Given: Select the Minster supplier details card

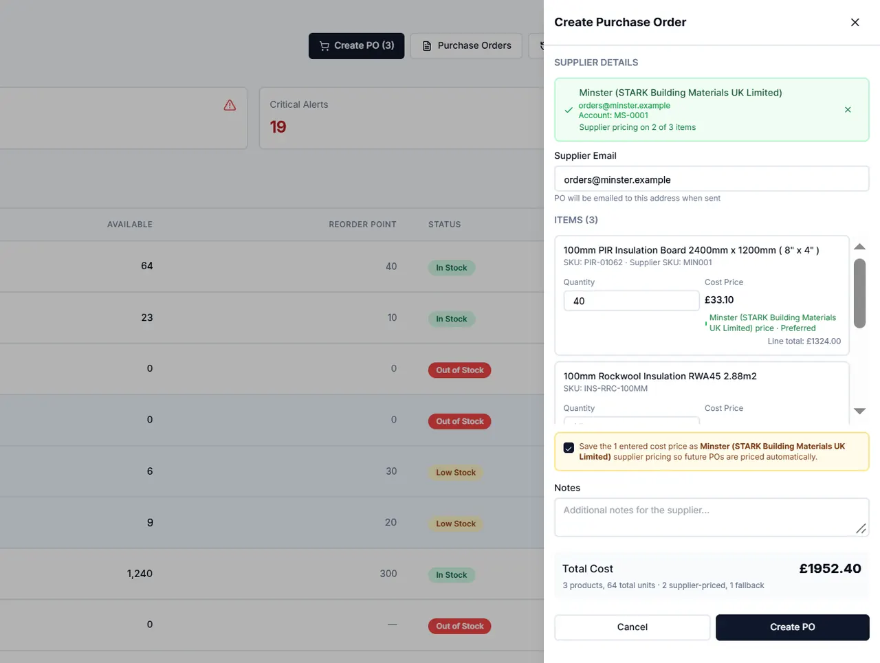Looking at the screenshot, I should 712,110.
